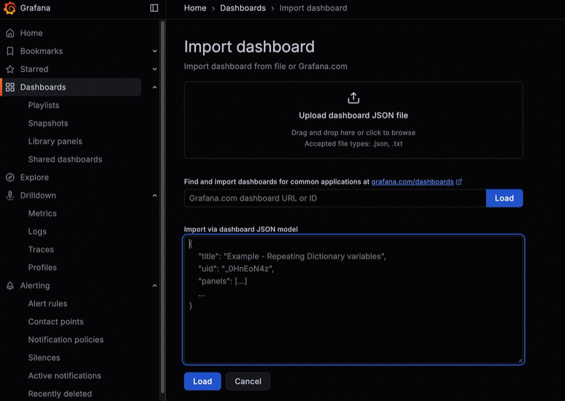This screenshot has width=565, height=401.
Task: Cancel the dashboard import
Action: coord(248,381)
